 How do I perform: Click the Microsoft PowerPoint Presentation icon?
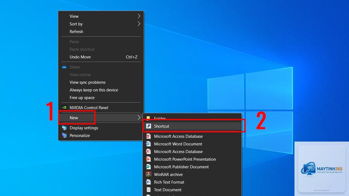pyautogui.click(x=148, y=159)
